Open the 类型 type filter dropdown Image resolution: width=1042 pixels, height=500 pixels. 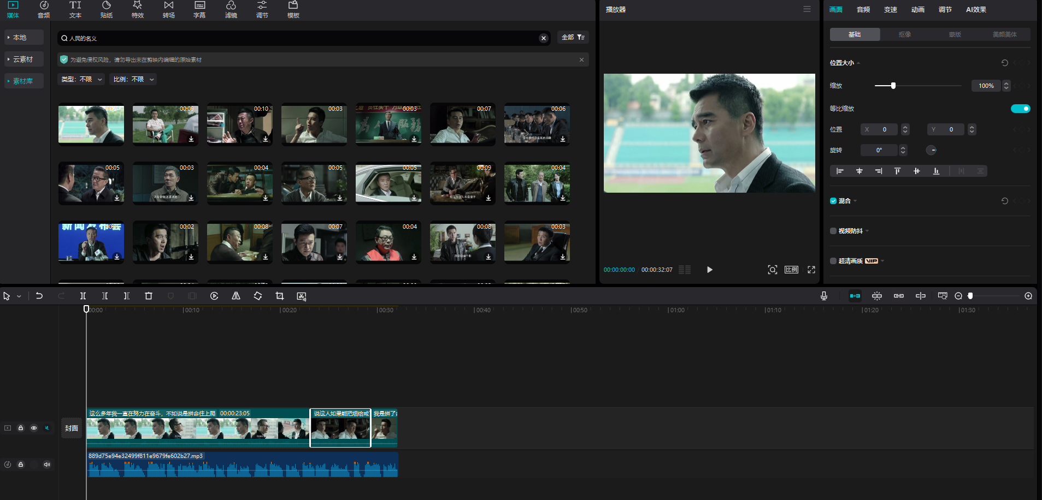pyautogui.click(x=81, y=80)
